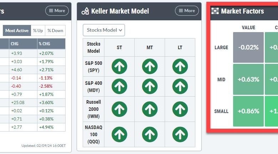Switch to the % Down tab
Image resolution: width=278 pixels, height=154 pixels.
click(55, 31)
